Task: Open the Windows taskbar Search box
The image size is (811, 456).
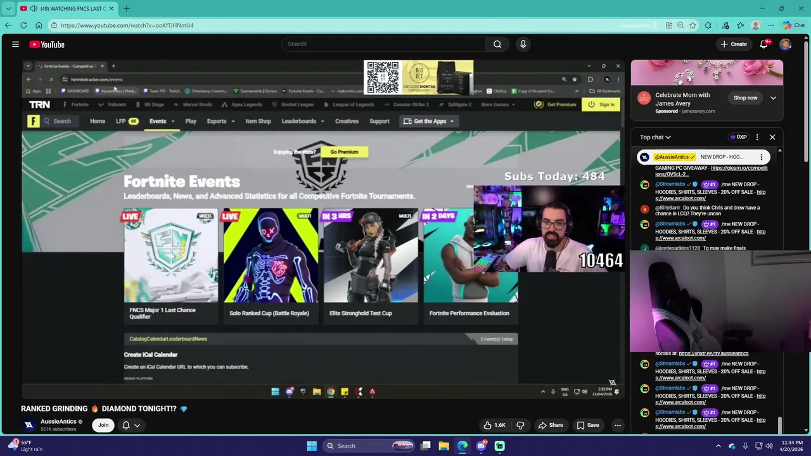Action: (x=370, y=446)
